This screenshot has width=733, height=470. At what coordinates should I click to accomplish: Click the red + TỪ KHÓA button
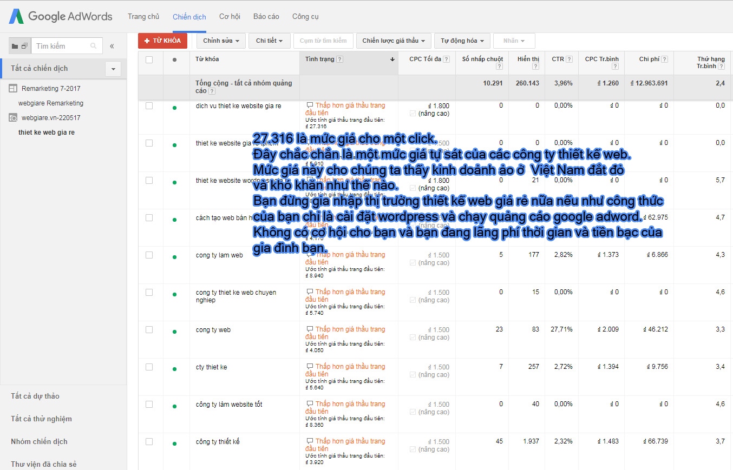[x=162, y=41]
